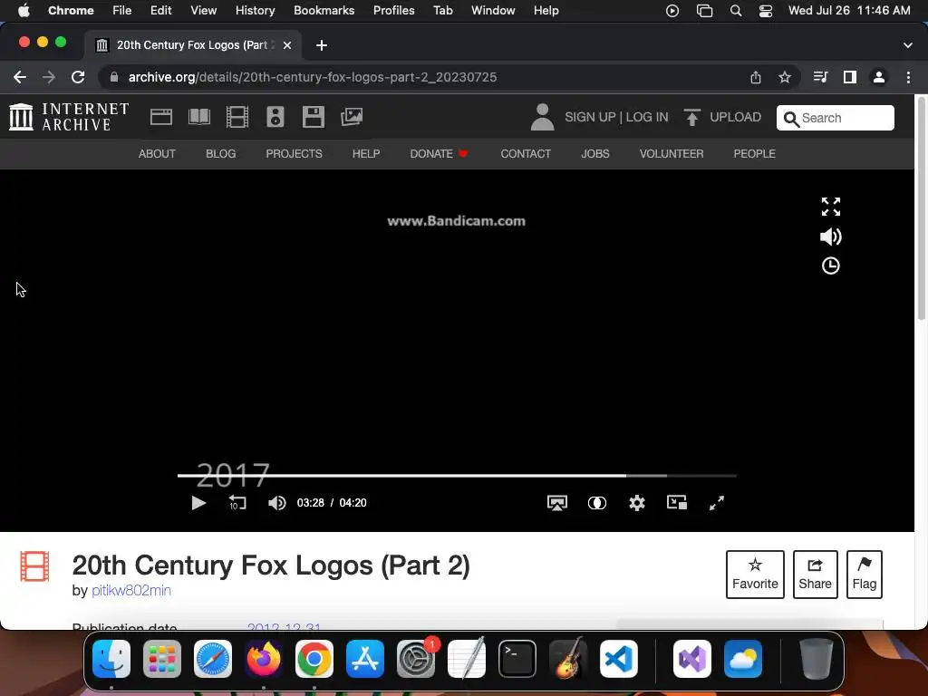The width and height of the screenshot is (928, 696).
Task: Open BLOG page
Action: (x=221, y=154)
